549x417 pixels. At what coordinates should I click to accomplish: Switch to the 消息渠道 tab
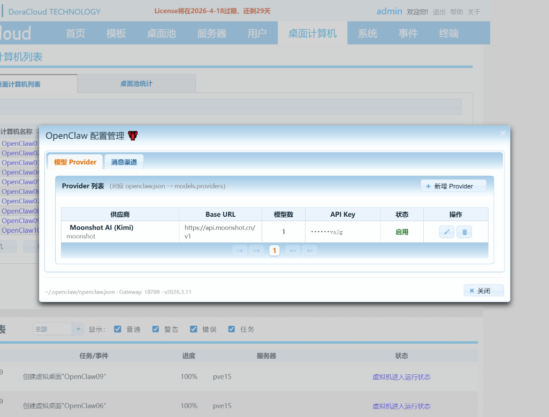tap(124, 162)
